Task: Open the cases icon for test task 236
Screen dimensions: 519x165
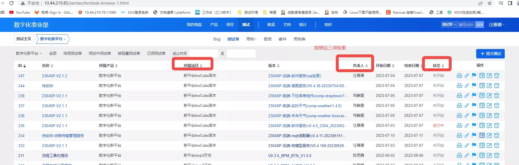Action: click(459, 116)
